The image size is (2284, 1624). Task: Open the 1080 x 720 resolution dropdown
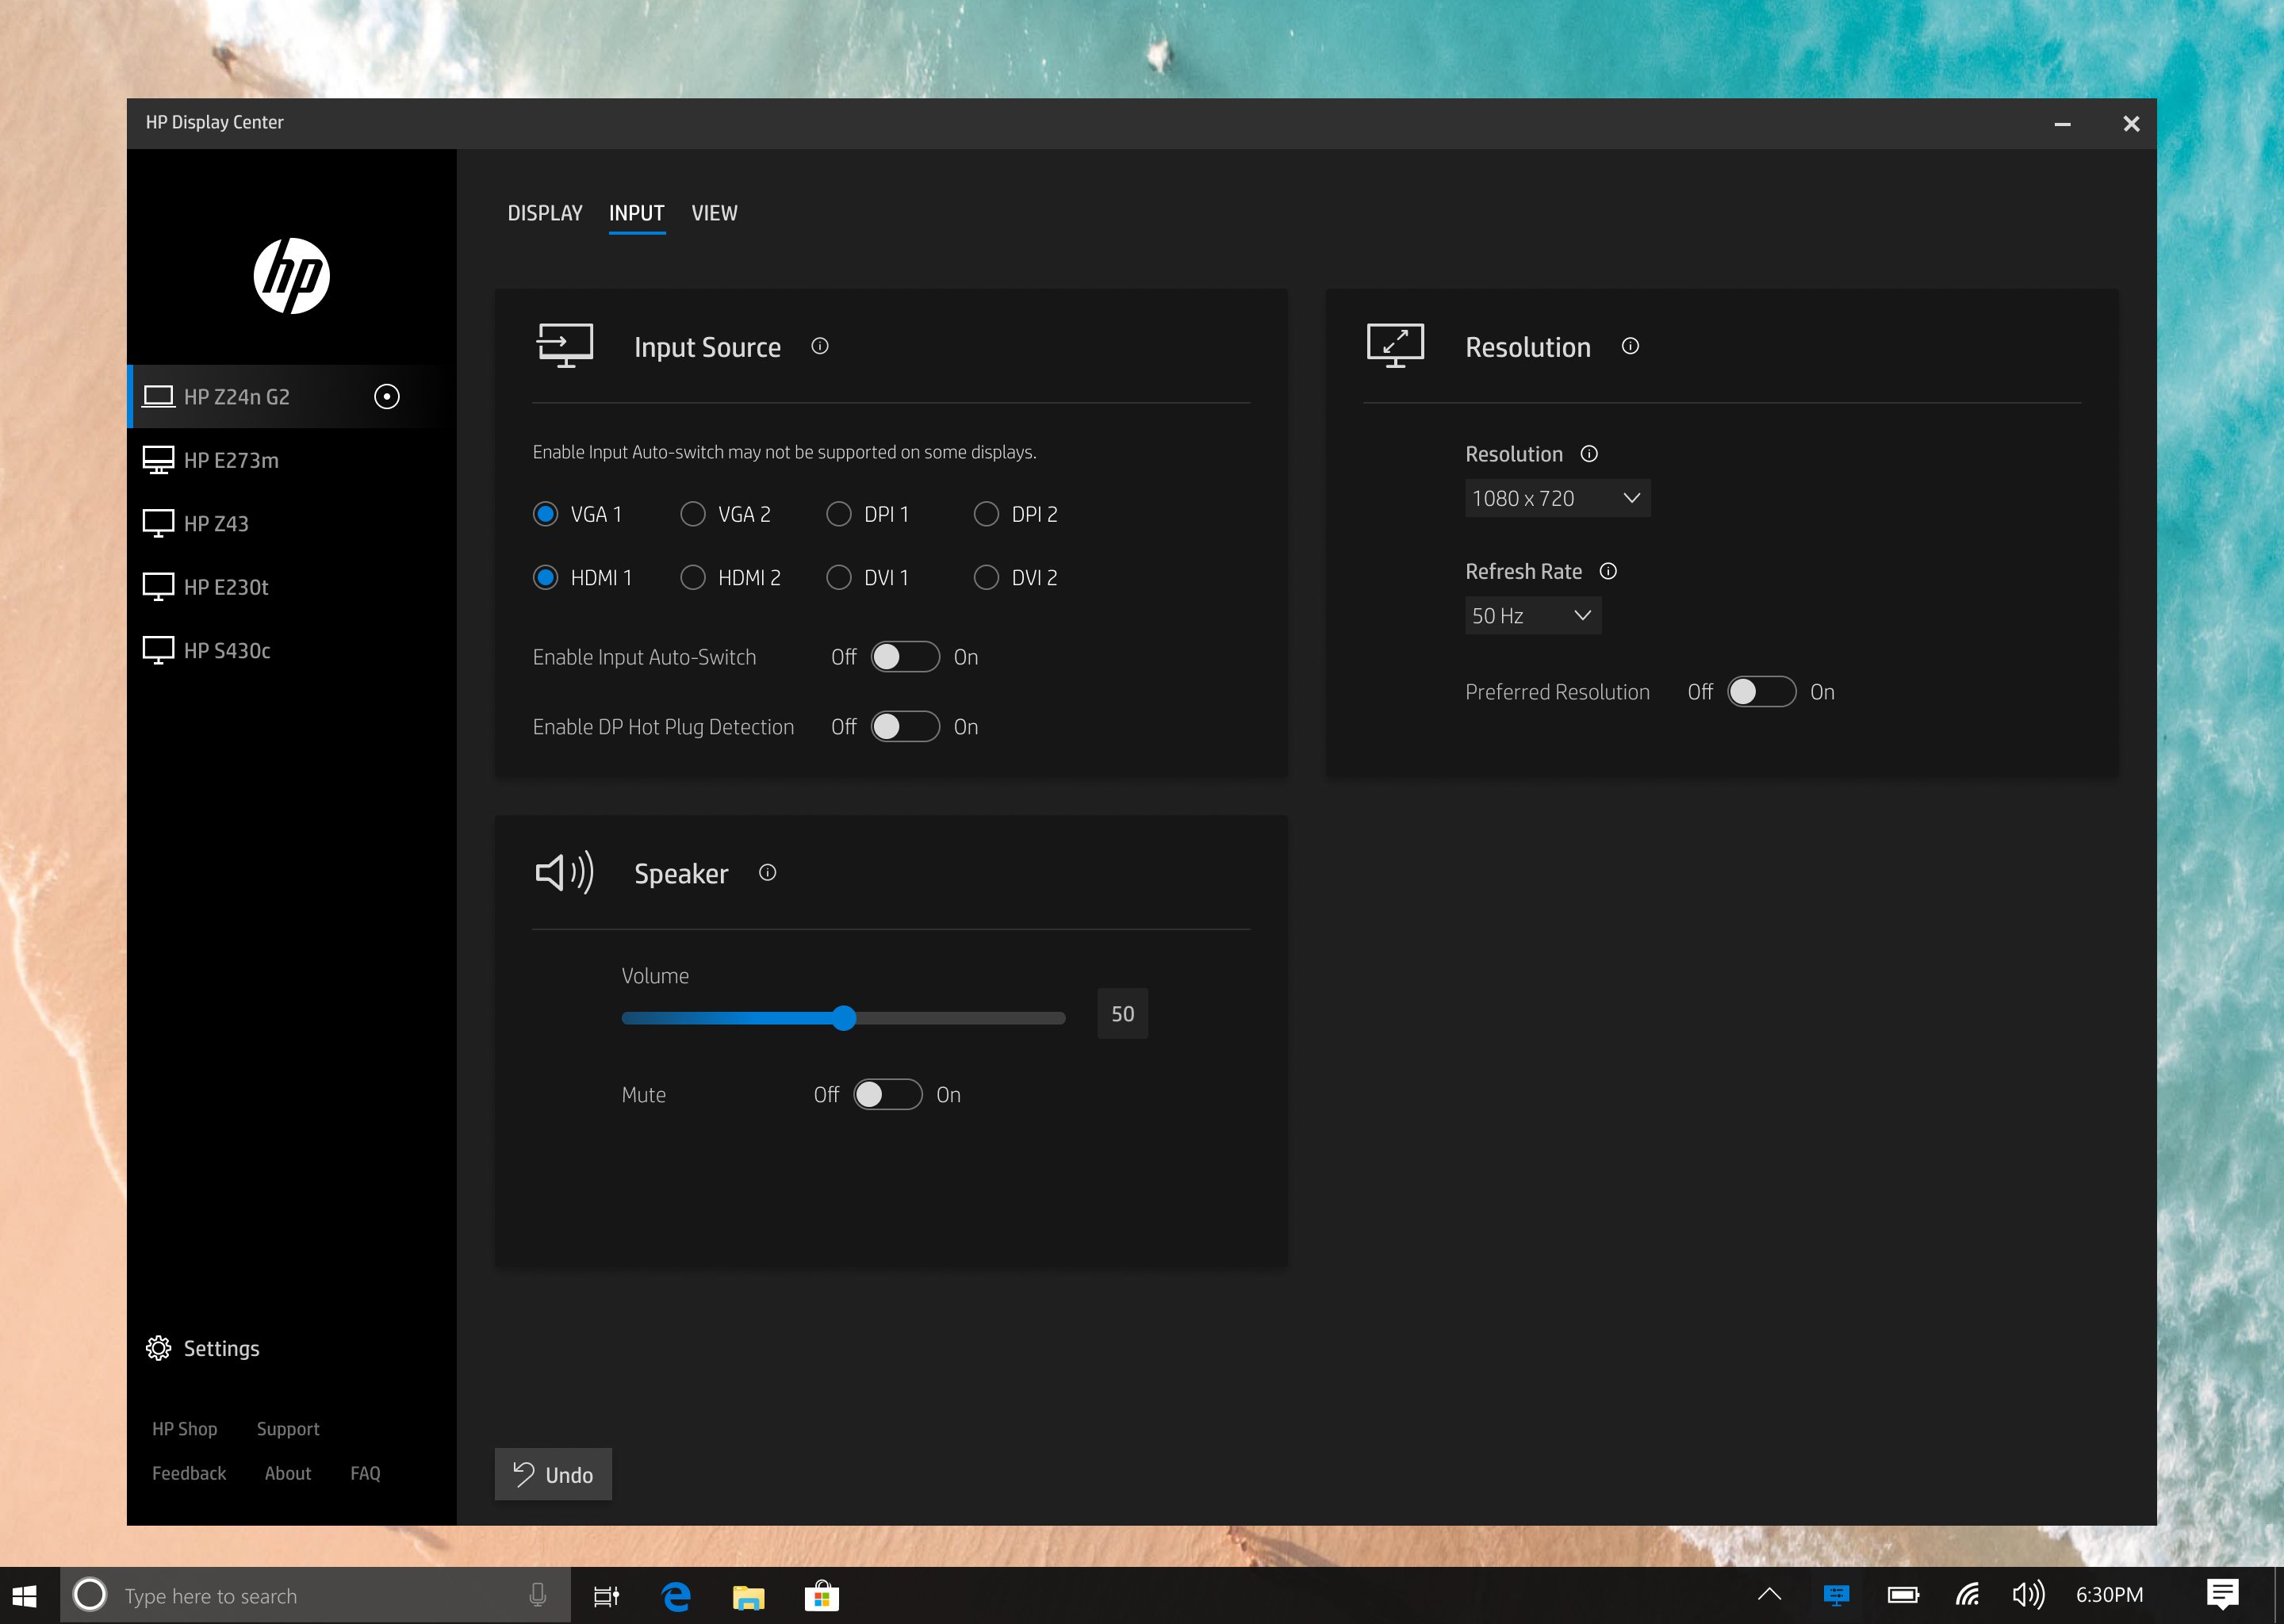1557,498
